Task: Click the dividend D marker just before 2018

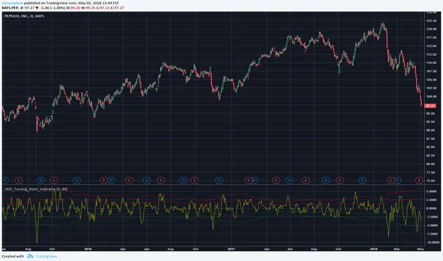Action: 362,180
